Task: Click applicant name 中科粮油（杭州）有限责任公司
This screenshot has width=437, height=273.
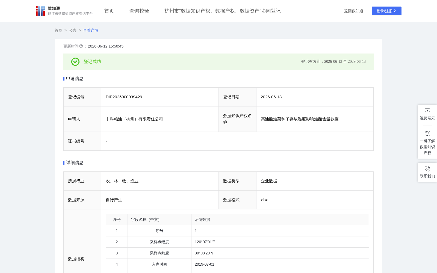Action: (134, 119)
